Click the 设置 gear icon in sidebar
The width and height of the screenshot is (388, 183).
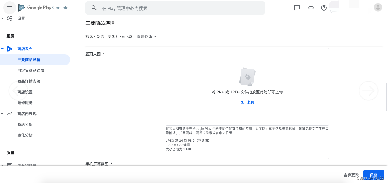tap(10, 18)
